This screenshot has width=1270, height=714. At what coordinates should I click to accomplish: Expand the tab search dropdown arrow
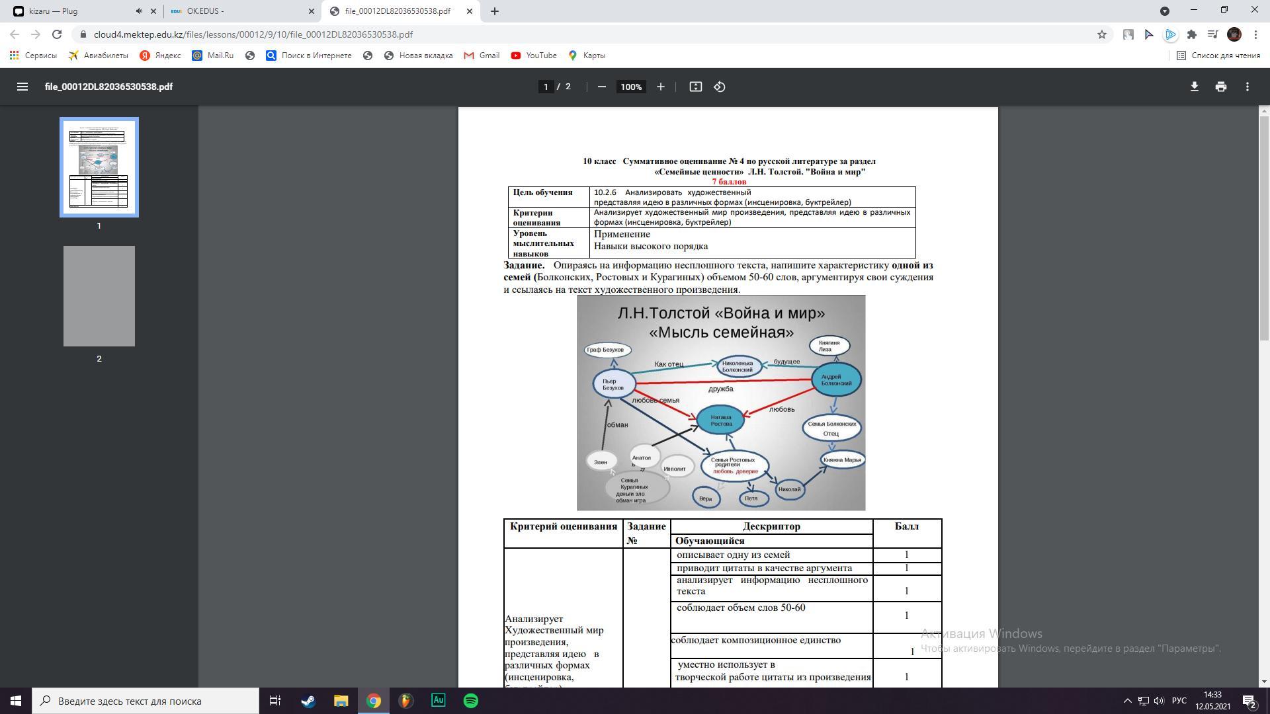click(x=1164, y=11)
